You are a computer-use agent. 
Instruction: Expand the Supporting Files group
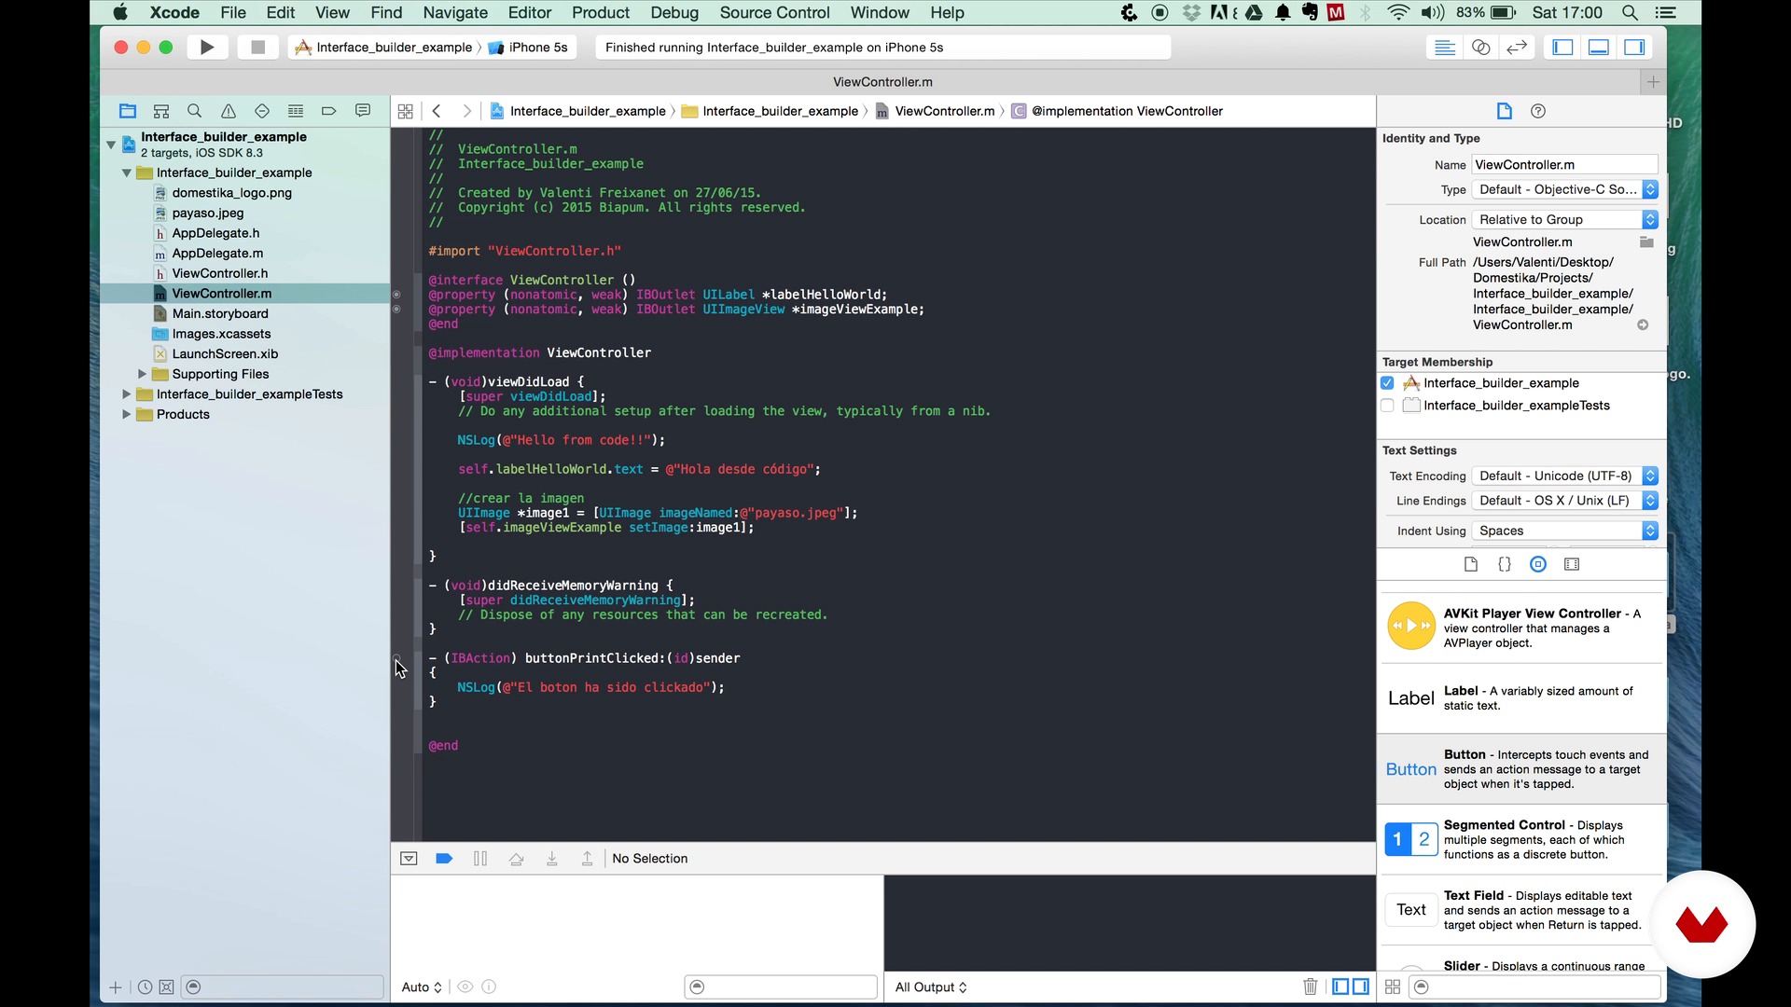click(x=142, y=374)
